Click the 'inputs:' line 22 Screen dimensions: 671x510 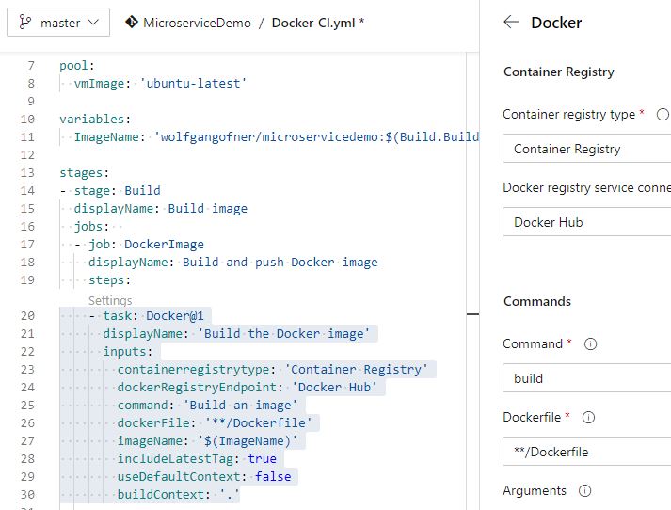128,351
